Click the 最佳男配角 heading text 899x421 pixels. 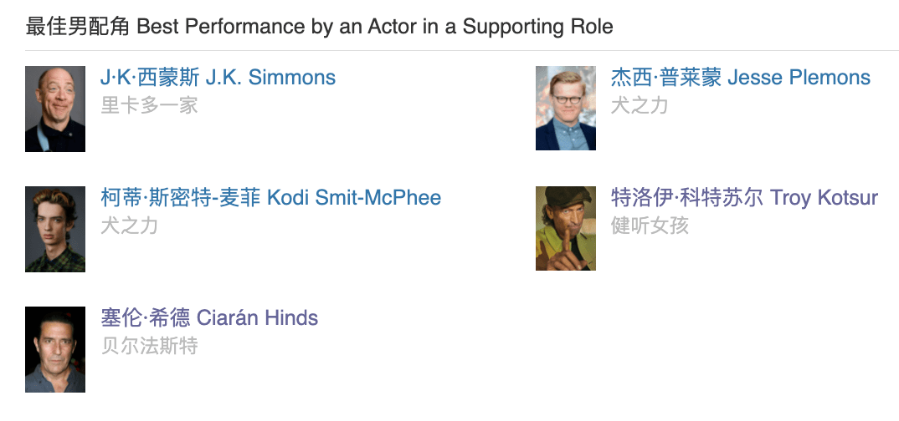78,26
